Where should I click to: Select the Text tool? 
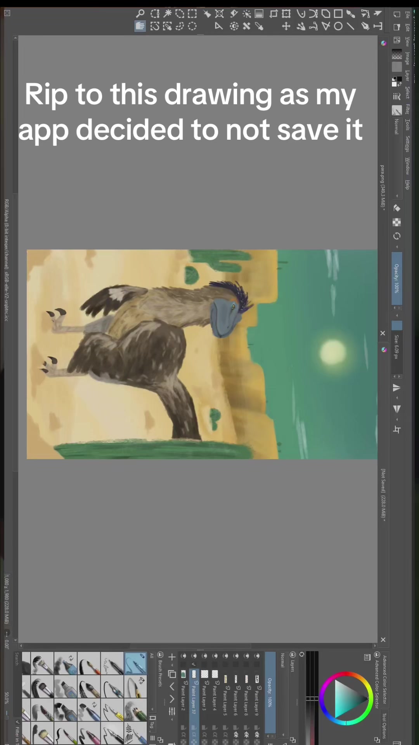click(377, 26)
